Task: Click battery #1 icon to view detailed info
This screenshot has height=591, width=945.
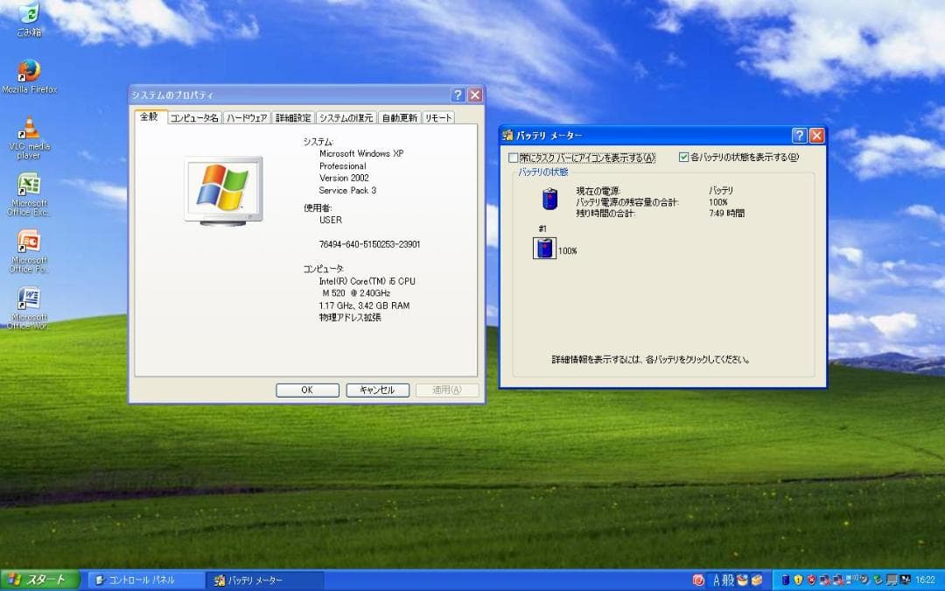Action: point(544,248)
